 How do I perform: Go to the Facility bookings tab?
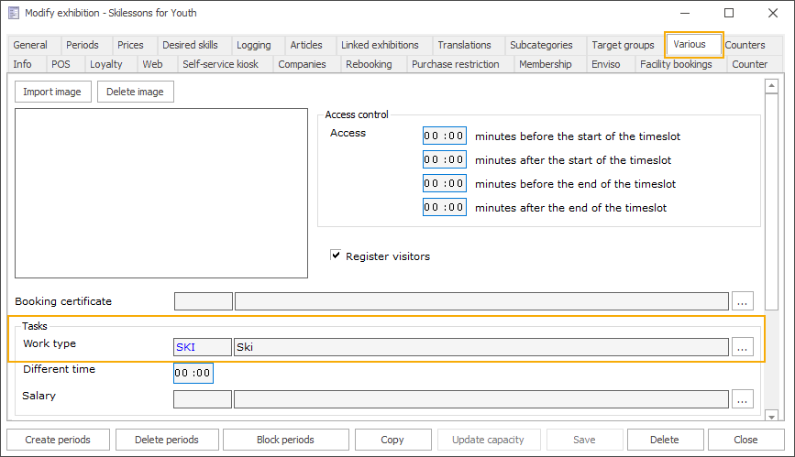(x=676, y=64)
